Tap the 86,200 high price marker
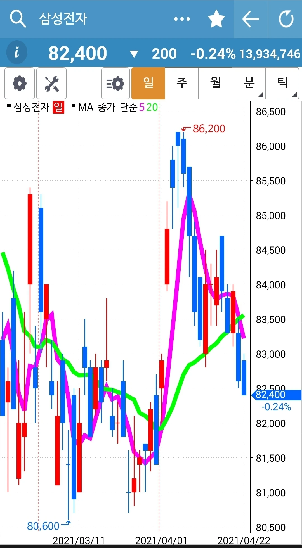 (x=209, y=129)
